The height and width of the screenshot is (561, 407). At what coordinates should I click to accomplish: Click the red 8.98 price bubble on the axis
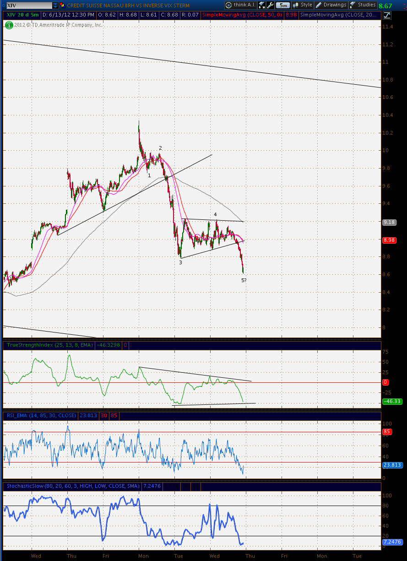pos(389,240)
